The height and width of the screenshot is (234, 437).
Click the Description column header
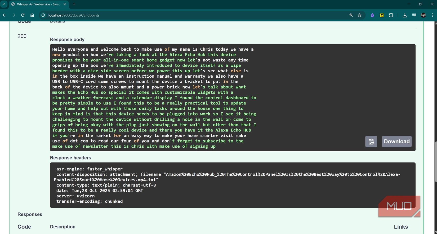63,227
